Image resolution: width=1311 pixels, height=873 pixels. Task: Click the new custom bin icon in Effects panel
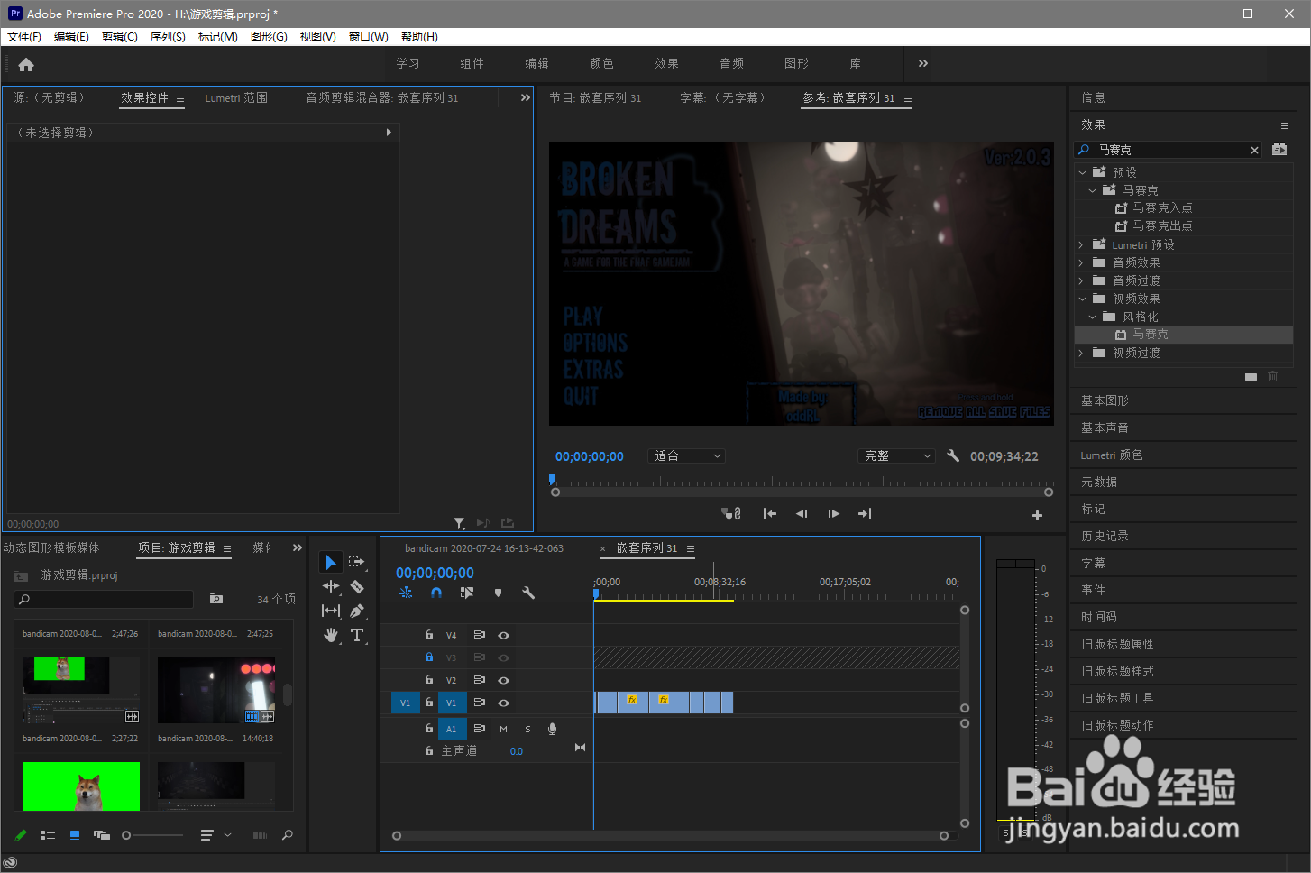[1251, 376]
